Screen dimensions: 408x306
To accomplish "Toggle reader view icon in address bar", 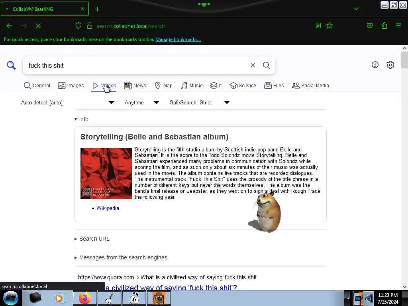I will 318,25.
